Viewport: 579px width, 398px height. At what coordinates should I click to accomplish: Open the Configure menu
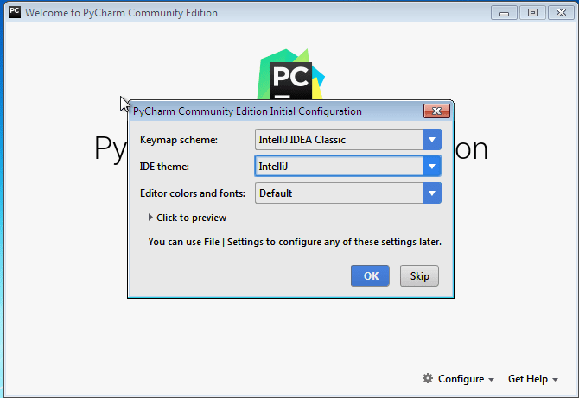[461, 379]
